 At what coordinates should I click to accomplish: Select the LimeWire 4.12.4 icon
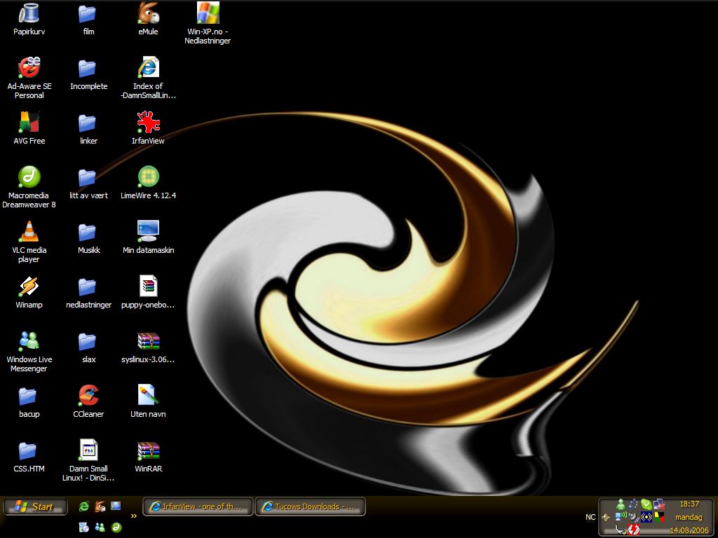tap(148, 183)
